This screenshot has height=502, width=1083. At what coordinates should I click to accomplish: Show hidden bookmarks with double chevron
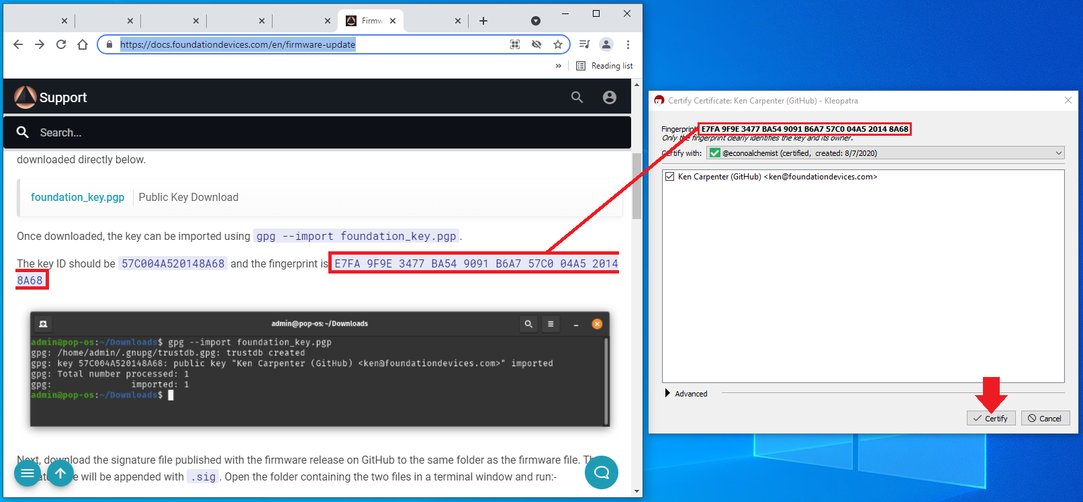[x=559, y=66]
